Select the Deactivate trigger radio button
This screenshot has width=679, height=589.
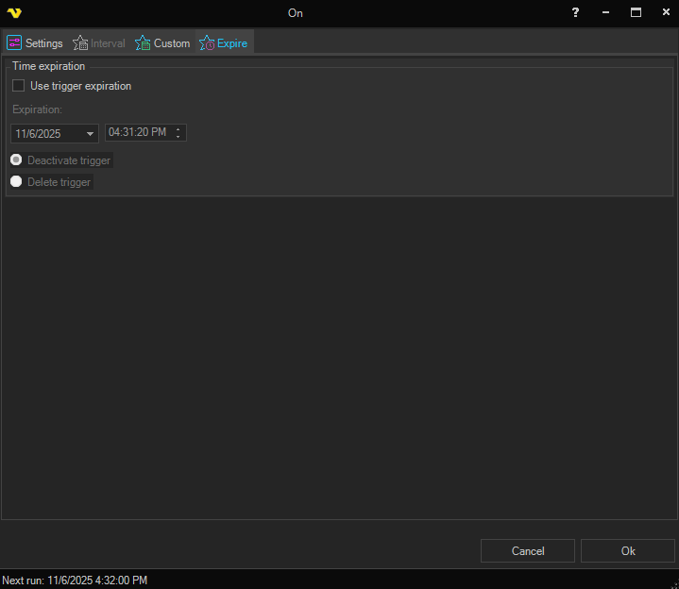coord(16,160)
